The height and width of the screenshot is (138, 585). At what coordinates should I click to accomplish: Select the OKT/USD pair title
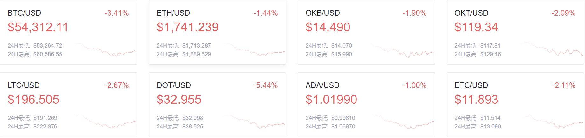(x=471, y=13)
